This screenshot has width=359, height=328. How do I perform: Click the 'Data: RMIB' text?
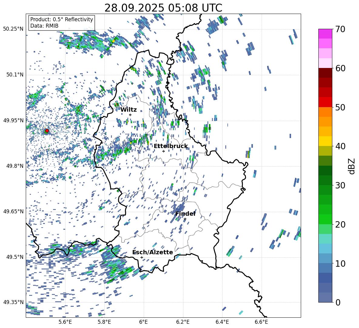tap(44, 26)
